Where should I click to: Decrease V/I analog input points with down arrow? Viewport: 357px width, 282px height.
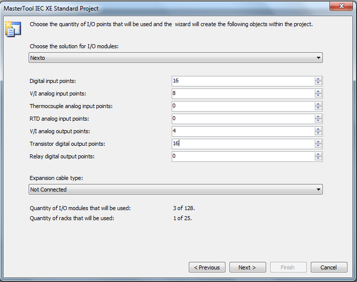(318, 96)
